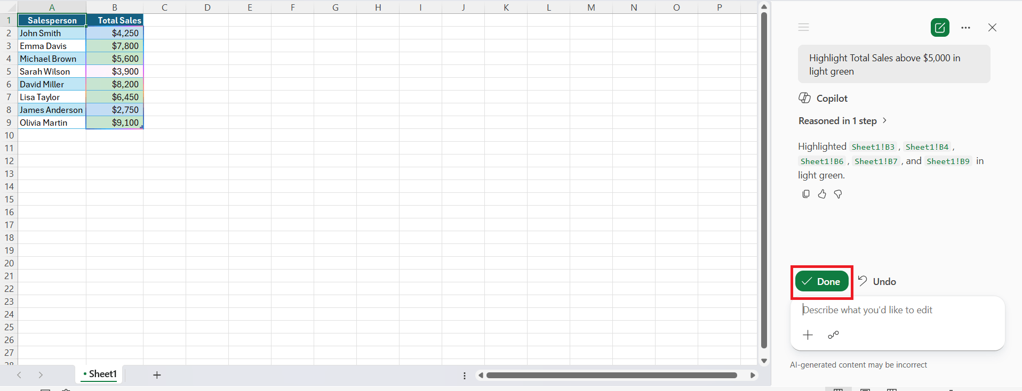This screenshot has height=391, width=1022.
Task: Open the connectors icon beside the plus
Action: (833, 335)
